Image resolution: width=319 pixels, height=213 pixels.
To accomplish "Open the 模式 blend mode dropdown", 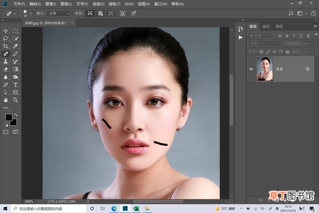I will coord(59,13).
